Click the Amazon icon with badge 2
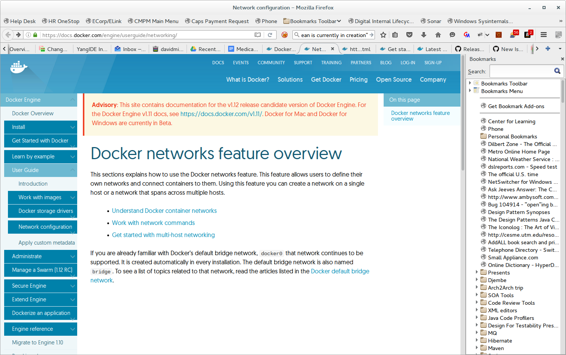The height and width of the screenshot is (355, 566). coord(528,34)
